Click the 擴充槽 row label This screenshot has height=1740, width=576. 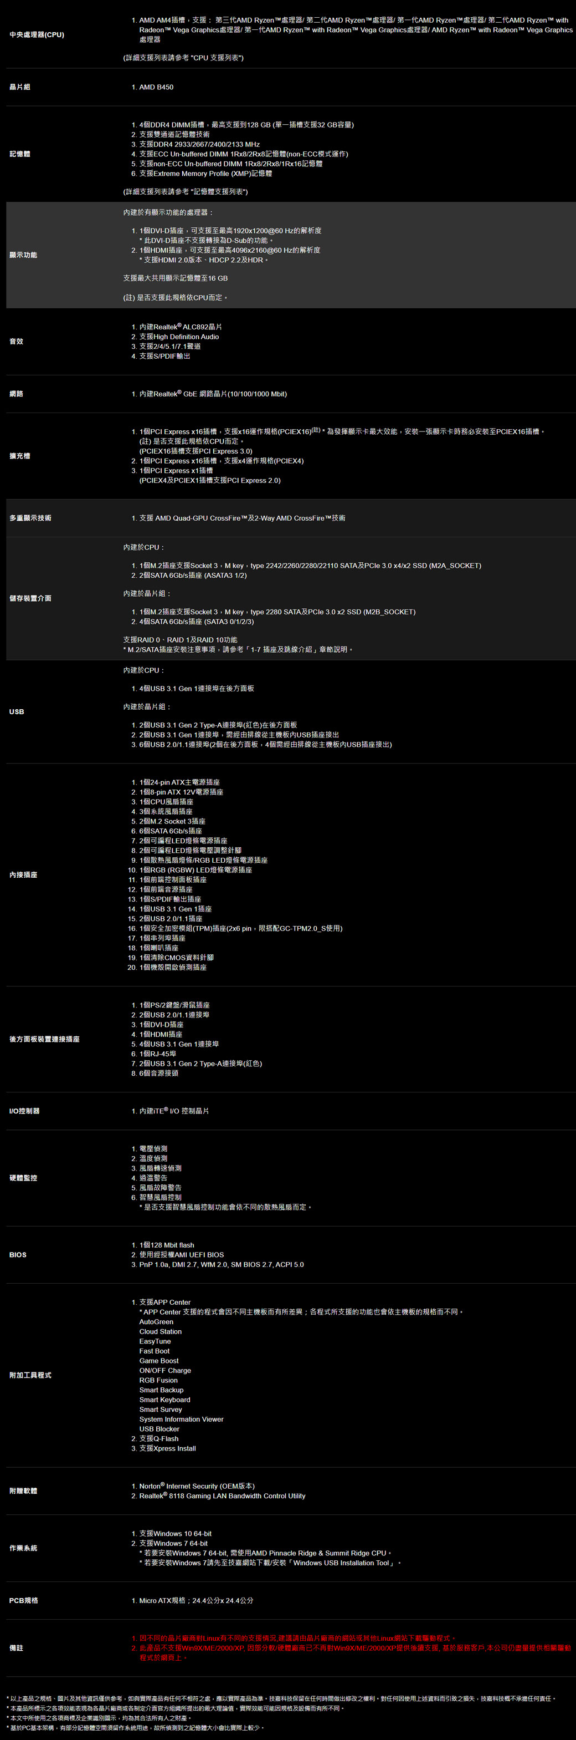coord(19,456)
